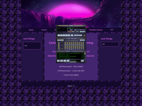Screen dimensions: 142x106
Task: Select playlist track 4 Vixen I'm Holding You
Action: coord(71,58)
